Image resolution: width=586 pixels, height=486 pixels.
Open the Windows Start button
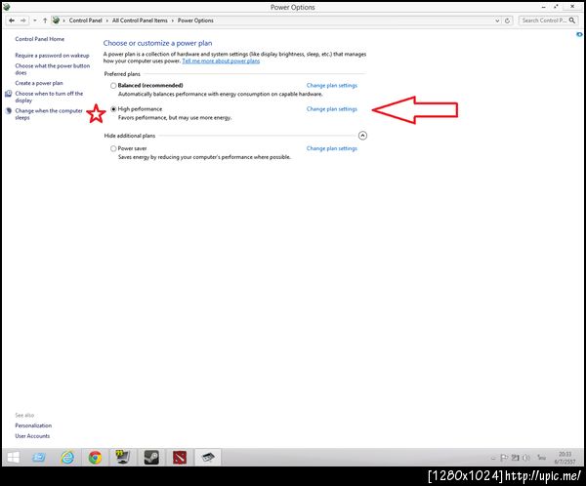pos(14,458)
